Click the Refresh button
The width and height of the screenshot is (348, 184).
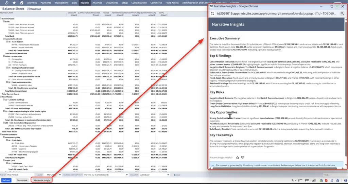click(x=6, y=180)
